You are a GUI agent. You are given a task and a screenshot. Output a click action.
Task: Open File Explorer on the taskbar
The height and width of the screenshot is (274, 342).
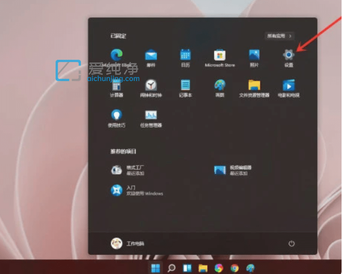pos(203,268)
